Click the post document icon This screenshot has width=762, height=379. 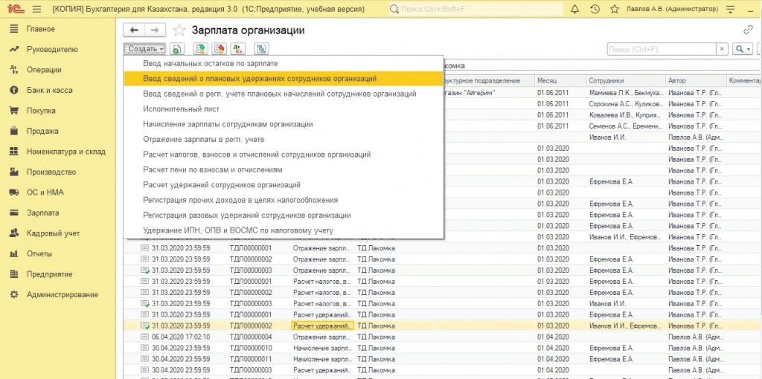[199, 49]
